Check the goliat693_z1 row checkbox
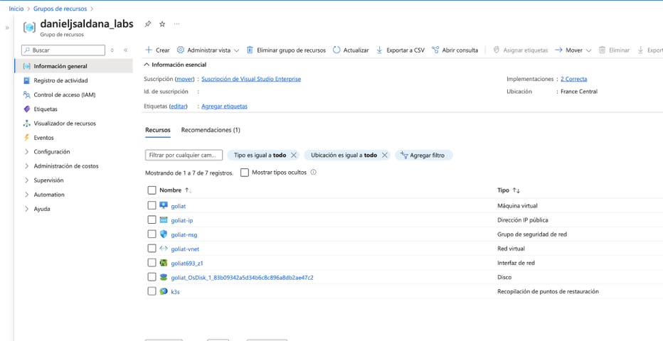663x341 pixels. pyautogui.click(x=152, y=263)
